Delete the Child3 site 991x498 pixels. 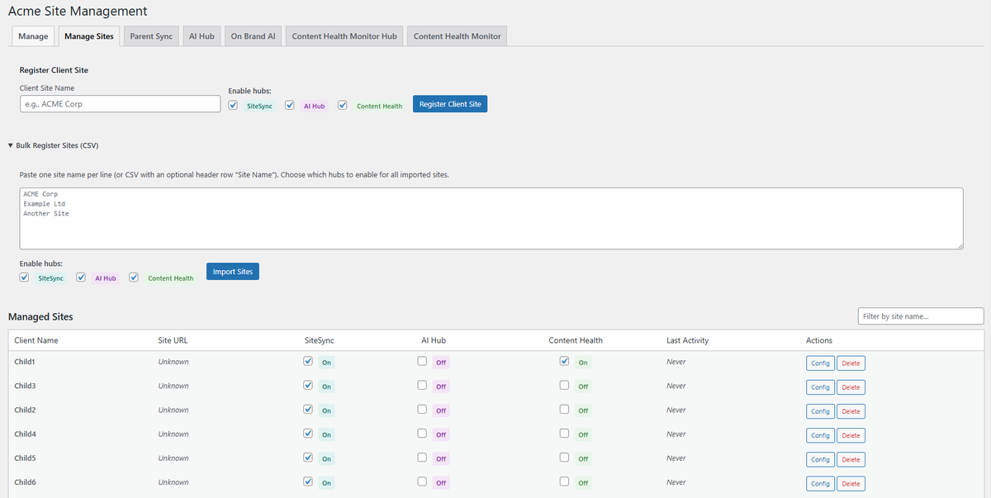[x=851, y=387]
